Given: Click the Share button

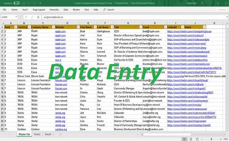Looking at the screenshot, I should click(221, 10).
